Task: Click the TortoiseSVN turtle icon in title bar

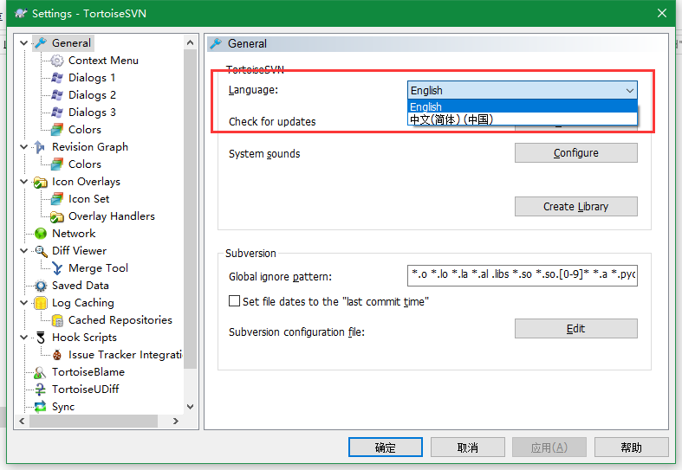Action: click(20, 13)
